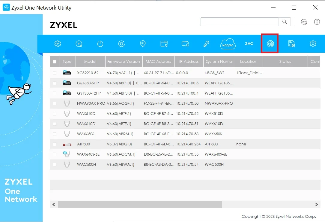The width and height of the screenshot is (325, 222).
Task: Open the Settings gear icon in toolbar
Action: (313, 44)
